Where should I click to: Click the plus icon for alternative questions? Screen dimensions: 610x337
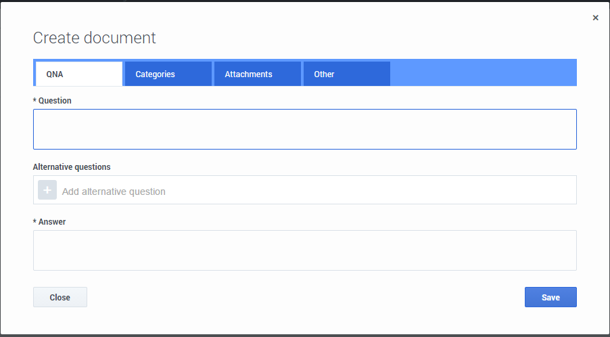[x=47, y=190]
